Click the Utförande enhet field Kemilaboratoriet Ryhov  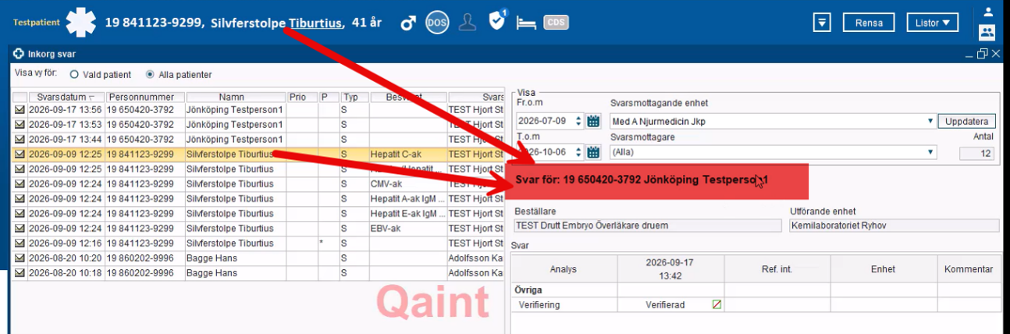point(894,226)
